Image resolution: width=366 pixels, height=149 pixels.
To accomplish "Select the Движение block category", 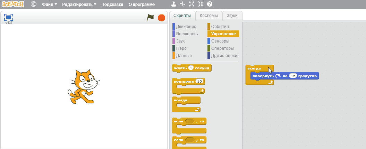I will coord(186,27).
